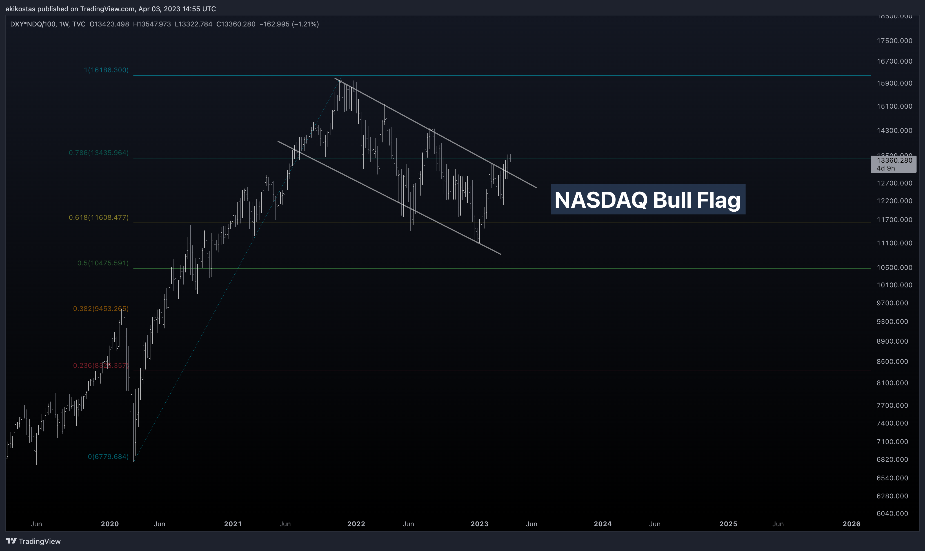925x551 pixels.
Task: Click the 4d 9h bar countdown
Action: pyautogui.click(x=886, y=168)
